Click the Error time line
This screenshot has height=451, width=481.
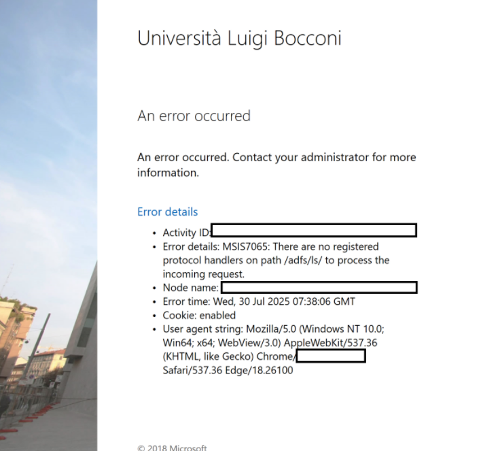point(259,301)
